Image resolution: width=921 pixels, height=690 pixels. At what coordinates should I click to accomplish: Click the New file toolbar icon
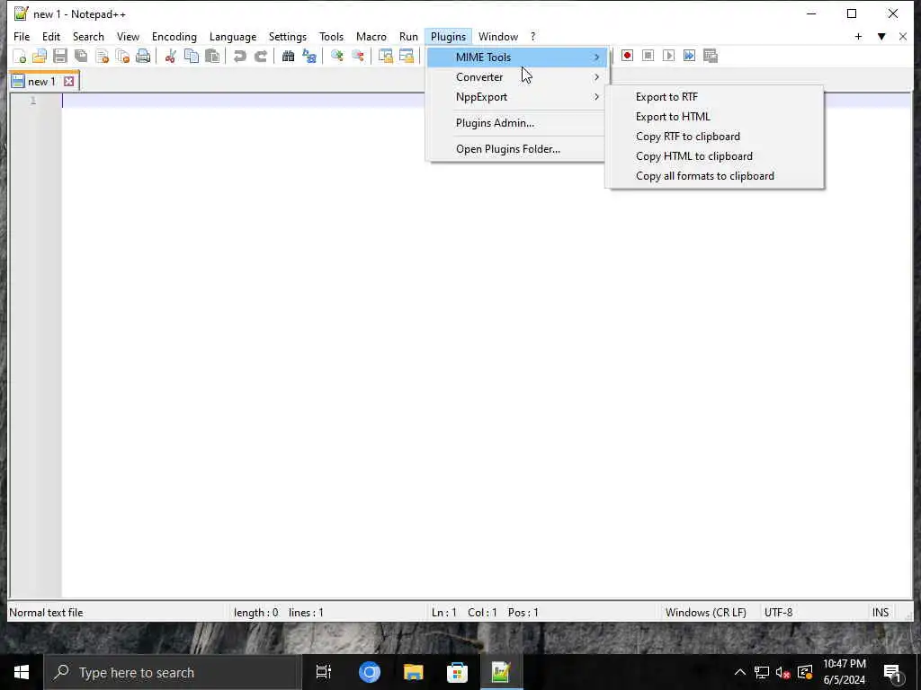[x=19, y=57]
